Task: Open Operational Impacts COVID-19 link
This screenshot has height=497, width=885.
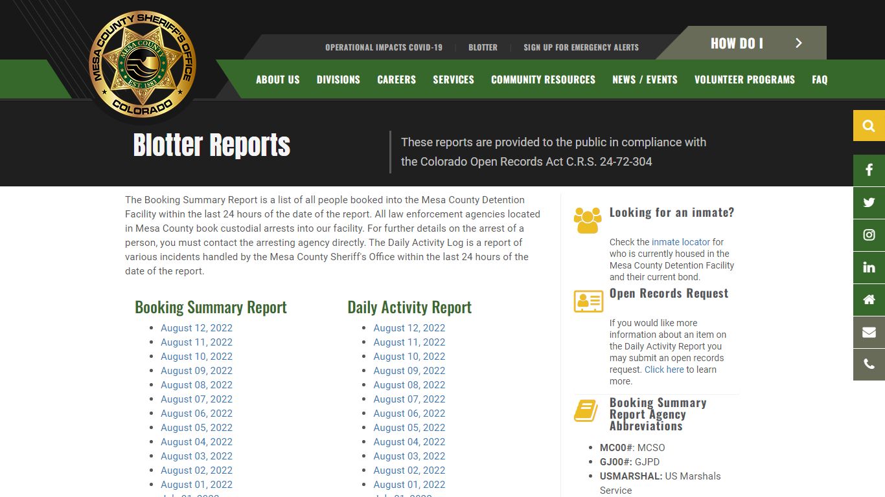Action: (x=384, y=47)
